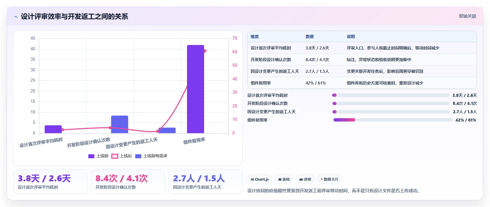Click the 开发阶段设计确认次数 bar in chart
The height and width of the screenshot is (207, 490).
[x=120, y=125]
